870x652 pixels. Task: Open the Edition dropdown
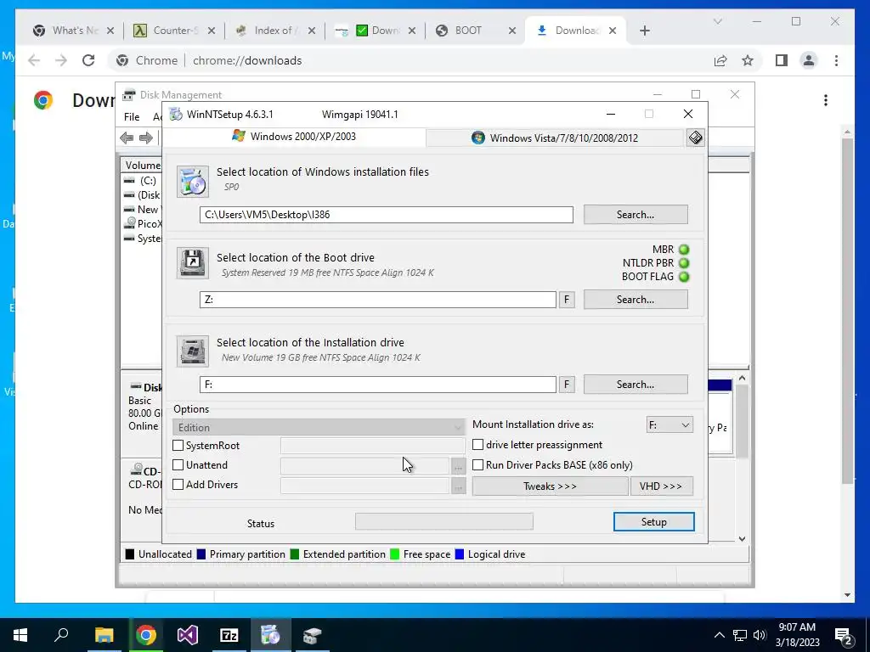pos(319,428)
